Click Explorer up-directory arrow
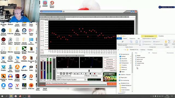 click(x=125, y=50)
